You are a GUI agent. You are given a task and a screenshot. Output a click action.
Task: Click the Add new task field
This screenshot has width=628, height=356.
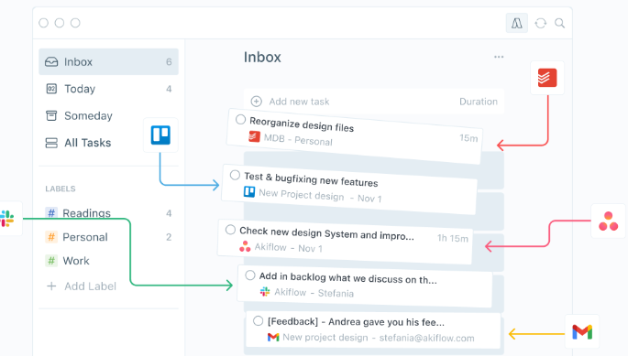point(374,102)
